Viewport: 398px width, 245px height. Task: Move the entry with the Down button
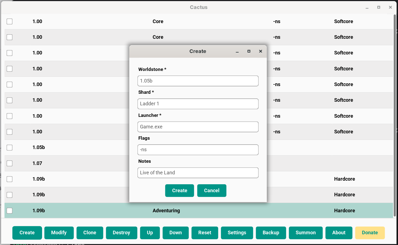tap(175, 233)
